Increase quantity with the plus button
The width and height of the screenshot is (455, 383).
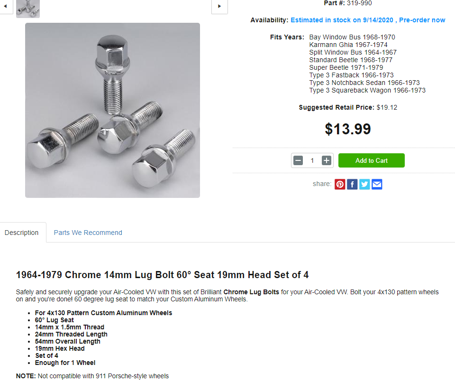(x=327, y=160)
